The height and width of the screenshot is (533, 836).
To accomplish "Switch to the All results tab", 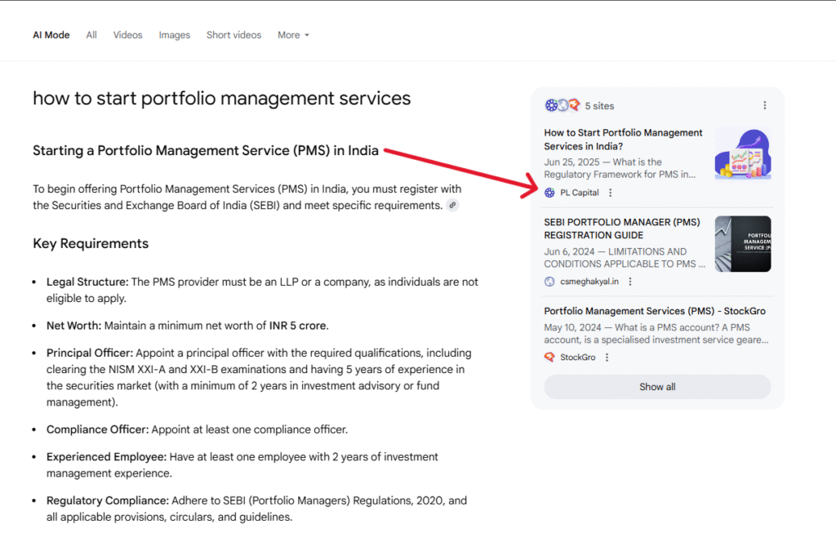I will click(91, 35).
